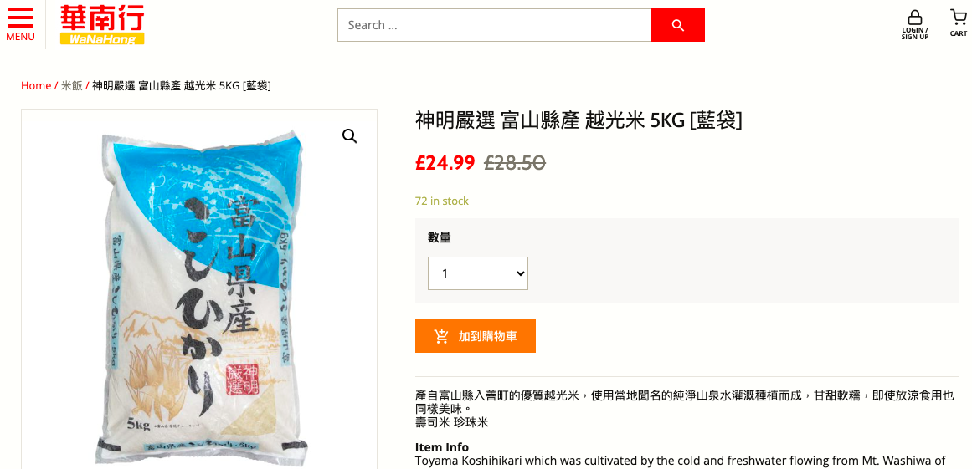
Task: Click the current product breadcrumb text
Action: [x=182, y=85]
